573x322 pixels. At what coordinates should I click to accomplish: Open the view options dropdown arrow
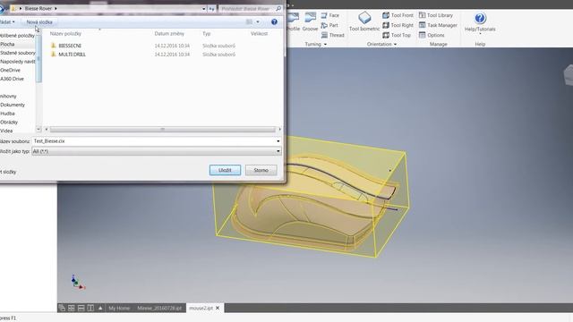click(258, 21)
